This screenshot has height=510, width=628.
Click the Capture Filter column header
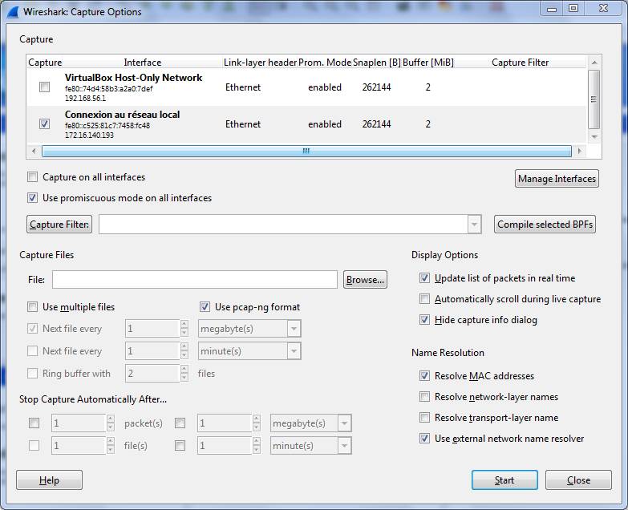tap(521, 63)
